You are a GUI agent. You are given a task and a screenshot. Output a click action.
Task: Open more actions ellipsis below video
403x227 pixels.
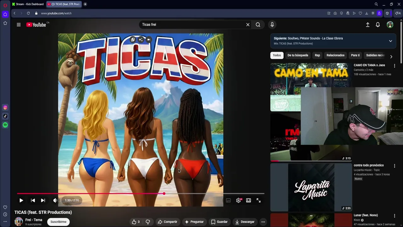pyautogui.click(x=263, y=222)
